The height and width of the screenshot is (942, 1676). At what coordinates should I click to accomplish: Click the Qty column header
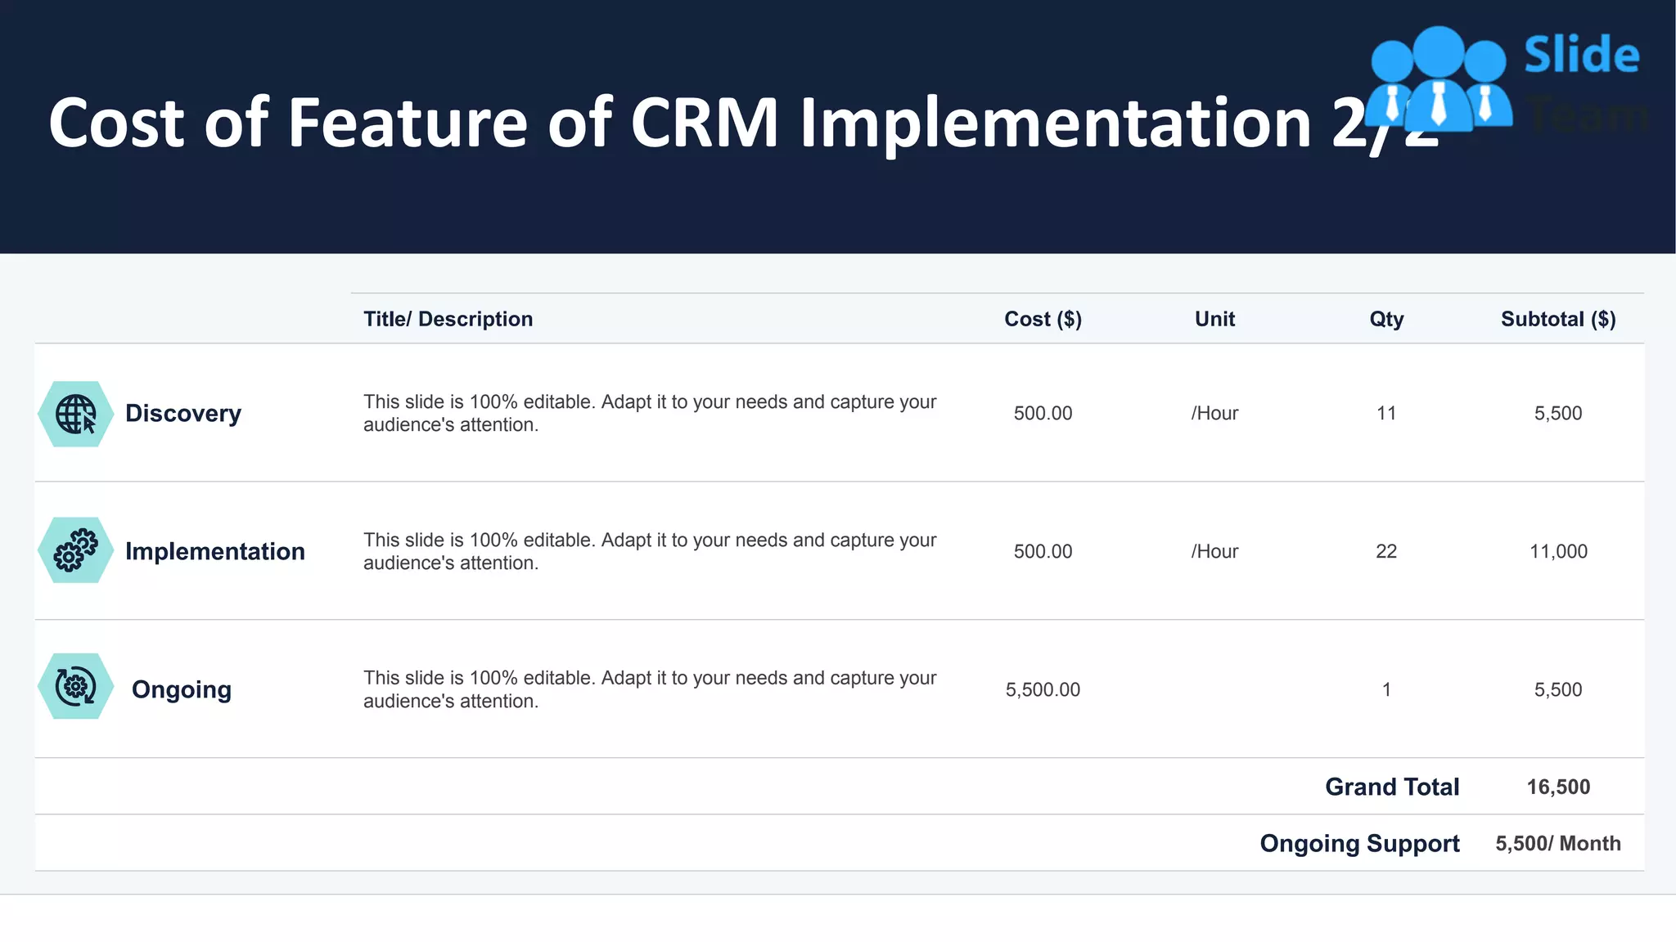click(x=1386, y=319)
